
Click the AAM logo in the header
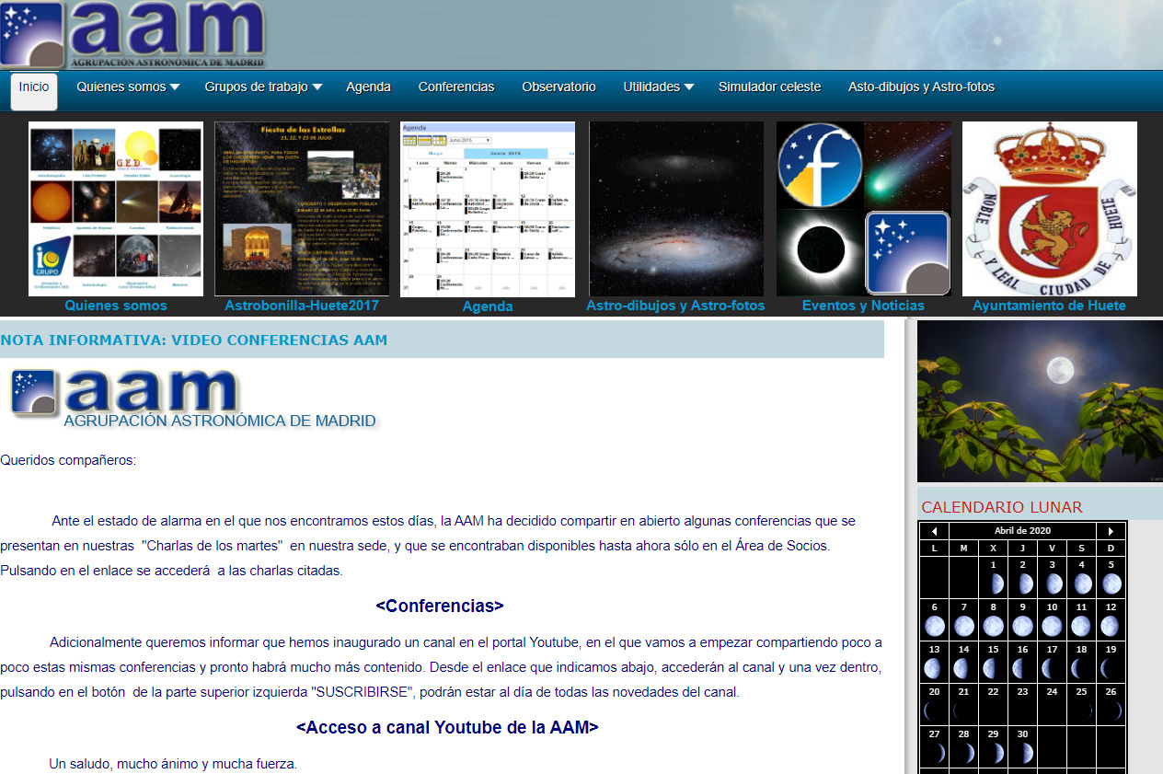133,34
